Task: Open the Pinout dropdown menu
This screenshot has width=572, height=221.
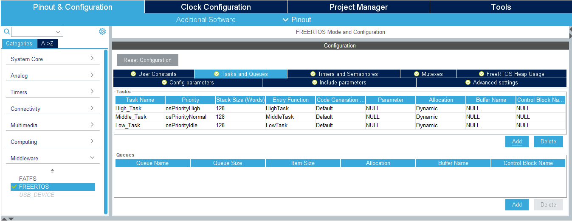Action: 297,20
